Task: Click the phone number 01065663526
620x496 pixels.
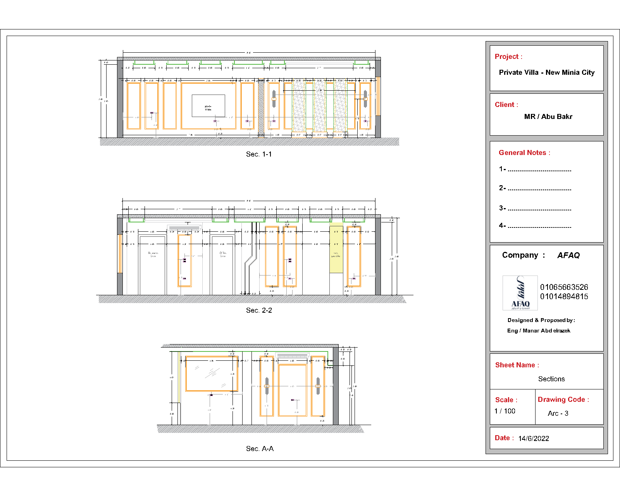Action: (564, 287)
